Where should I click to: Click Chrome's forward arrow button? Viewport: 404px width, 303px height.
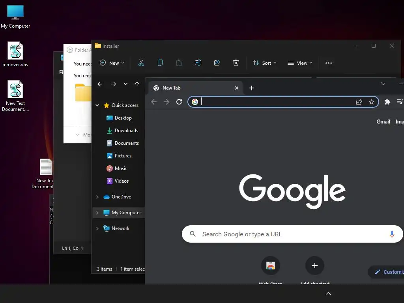(x=166, y=102)
